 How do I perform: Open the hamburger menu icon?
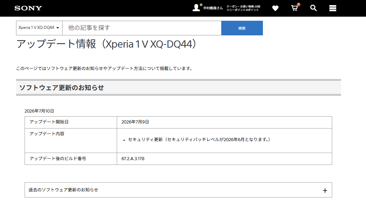coord(333,8)
